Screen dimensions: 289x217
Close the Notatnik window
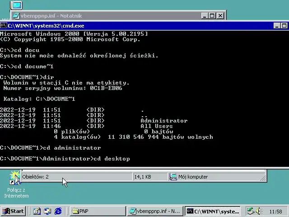(x=220, y=16)
